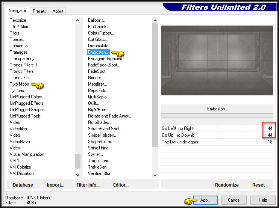The width and height of the screenshot is (279, 208).
Task: Choose the QuikSepia.. filter
Action: [98, 97]
